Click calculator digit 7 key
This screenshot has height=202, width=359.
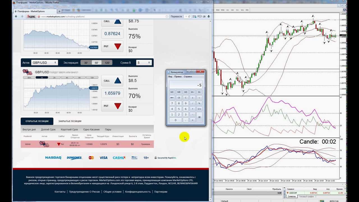(172, 103)
